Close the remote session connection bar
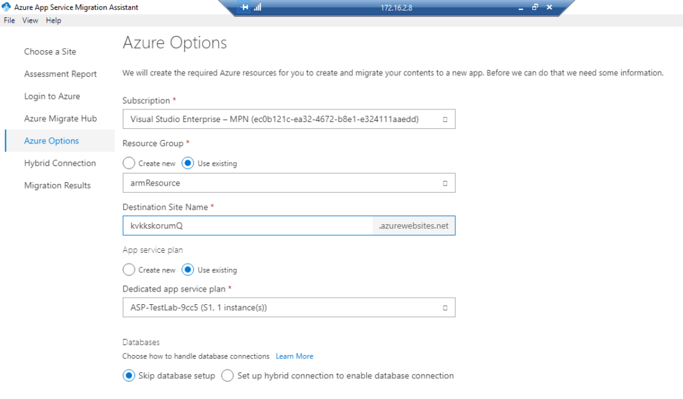The height and width of the screenshot is (399, 683). coord(550,7)
